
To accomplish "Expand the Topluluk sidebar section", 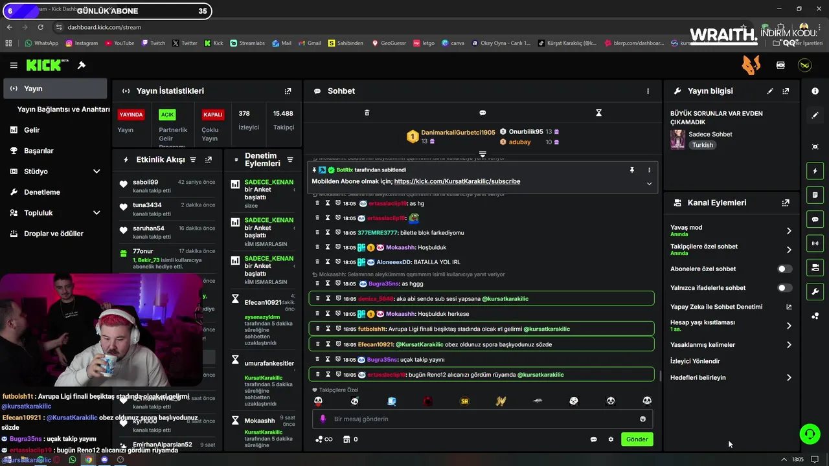I will click(97, 213).
